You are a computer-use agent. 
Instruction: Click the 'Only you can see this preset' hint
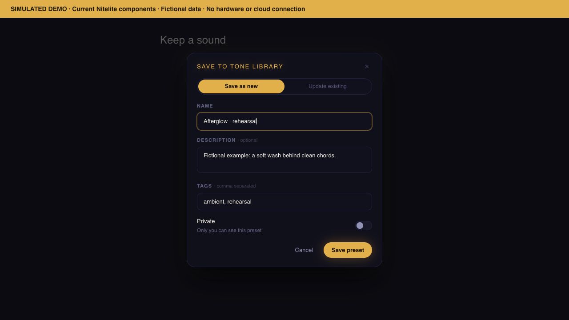pos(229,230)
